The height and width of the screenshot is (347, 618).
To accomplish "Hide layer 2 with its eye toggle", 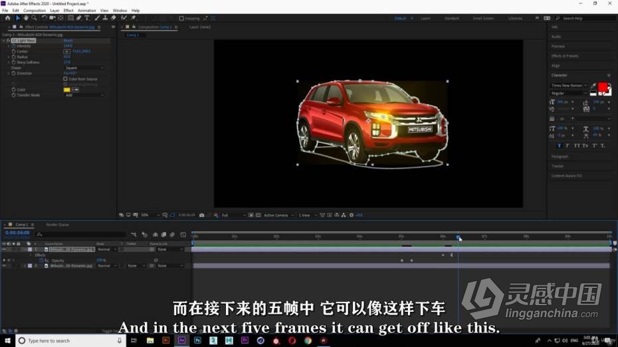I will click(5, 266).
